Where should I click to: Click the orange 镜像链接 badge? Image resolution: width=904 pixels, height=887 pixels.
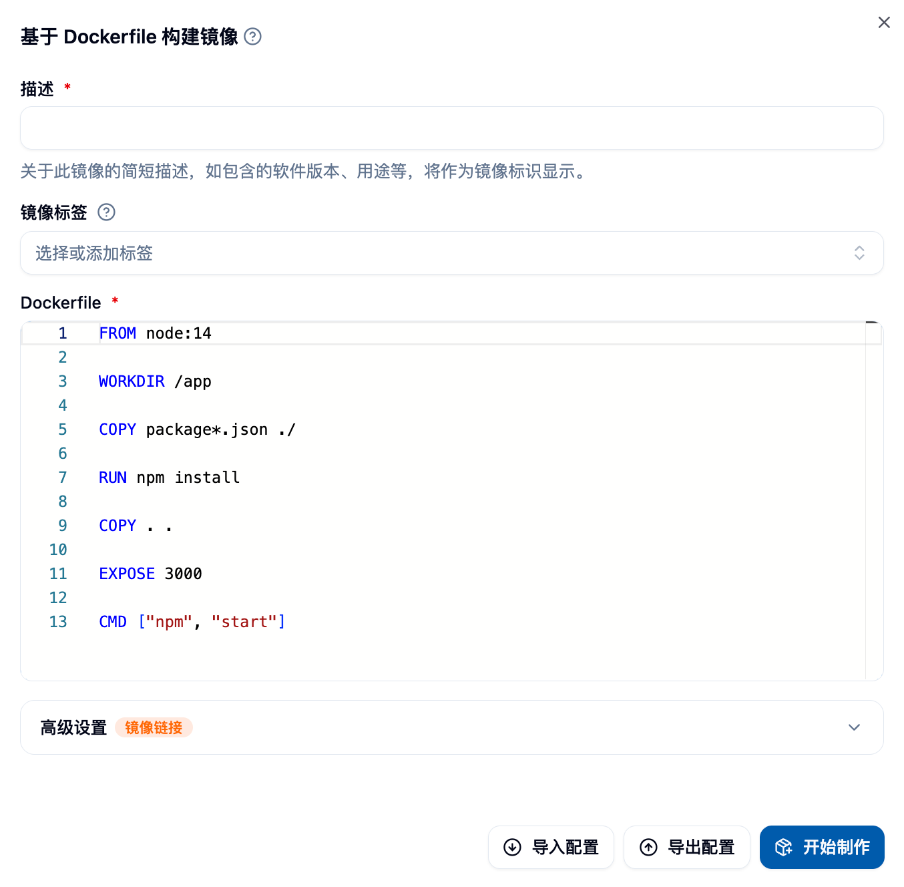point(154,727)
